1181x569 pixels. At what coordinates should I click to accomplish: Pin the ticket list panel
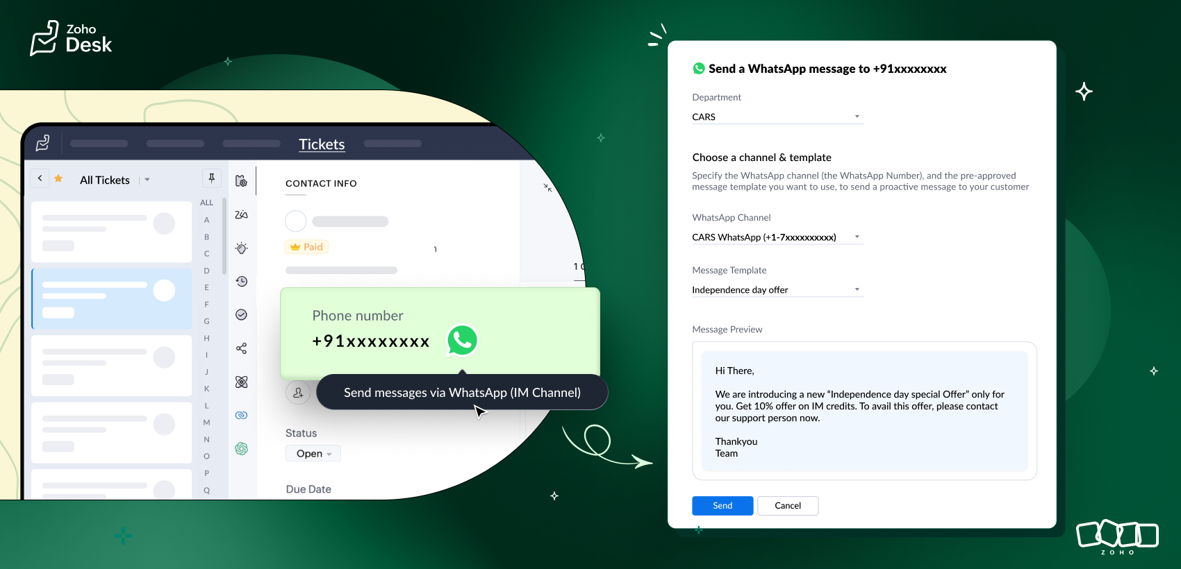coord(212,178)
